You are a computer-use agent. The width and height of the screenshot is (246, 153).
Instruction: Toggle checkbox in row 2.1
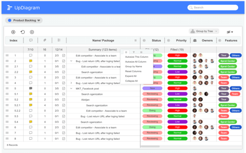[x=64, y=66]
